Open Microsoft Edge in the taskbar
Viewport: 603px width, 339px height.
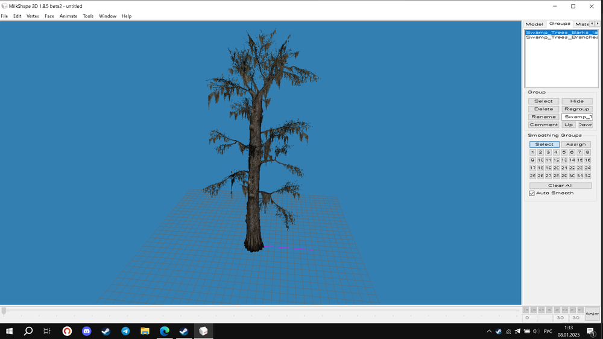(164, 331)
